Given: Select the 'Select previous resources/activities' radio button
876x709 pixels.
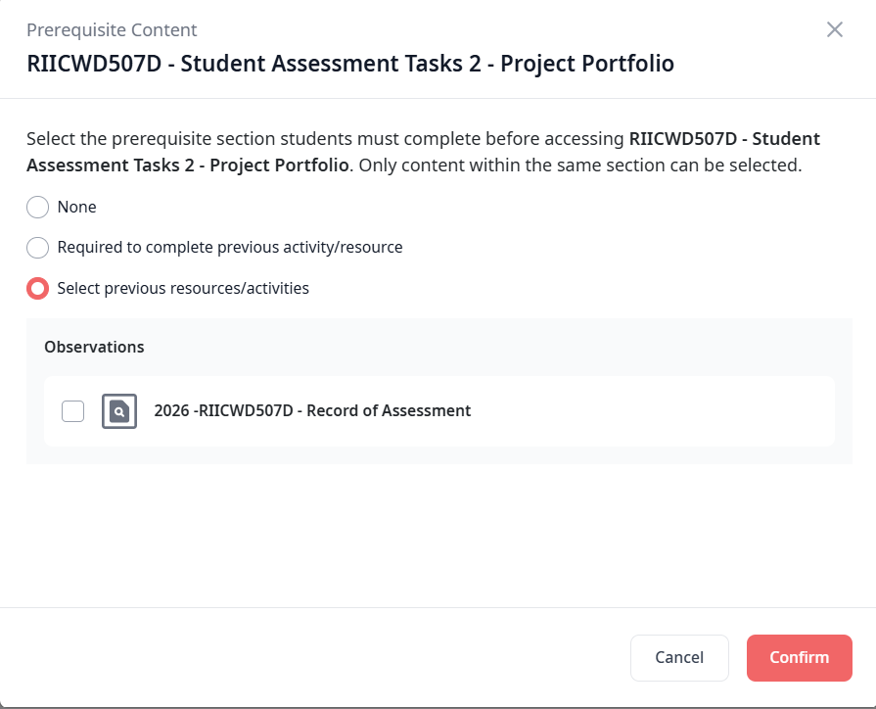Looking at the screenshot, I should click(x=37, y=288).
